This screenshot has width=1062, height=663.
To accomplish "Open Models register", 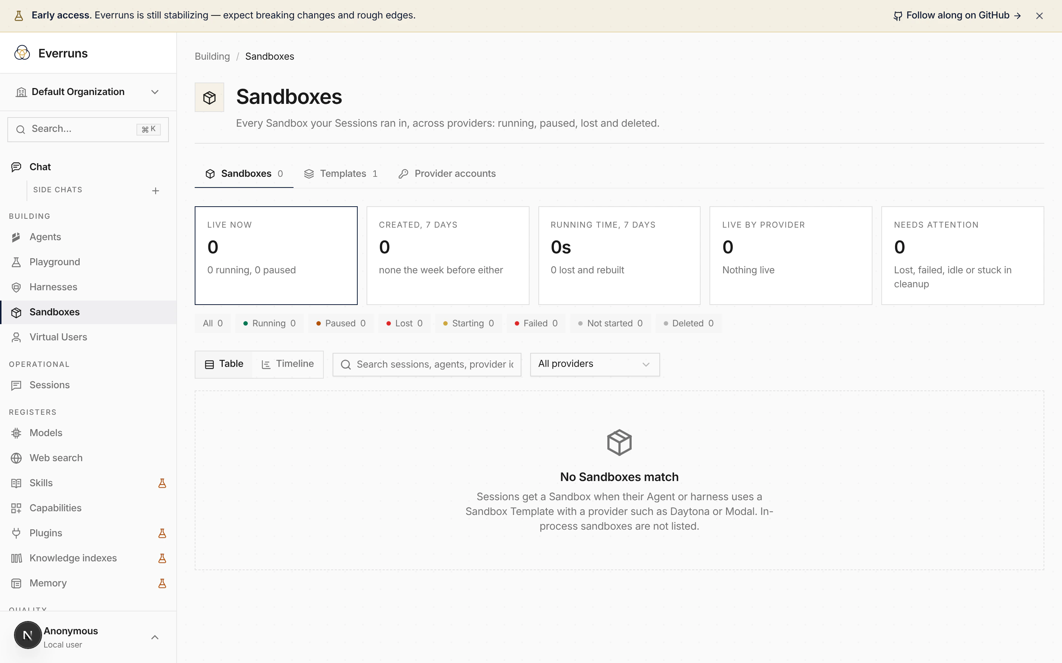I will [x=88, y=433].
